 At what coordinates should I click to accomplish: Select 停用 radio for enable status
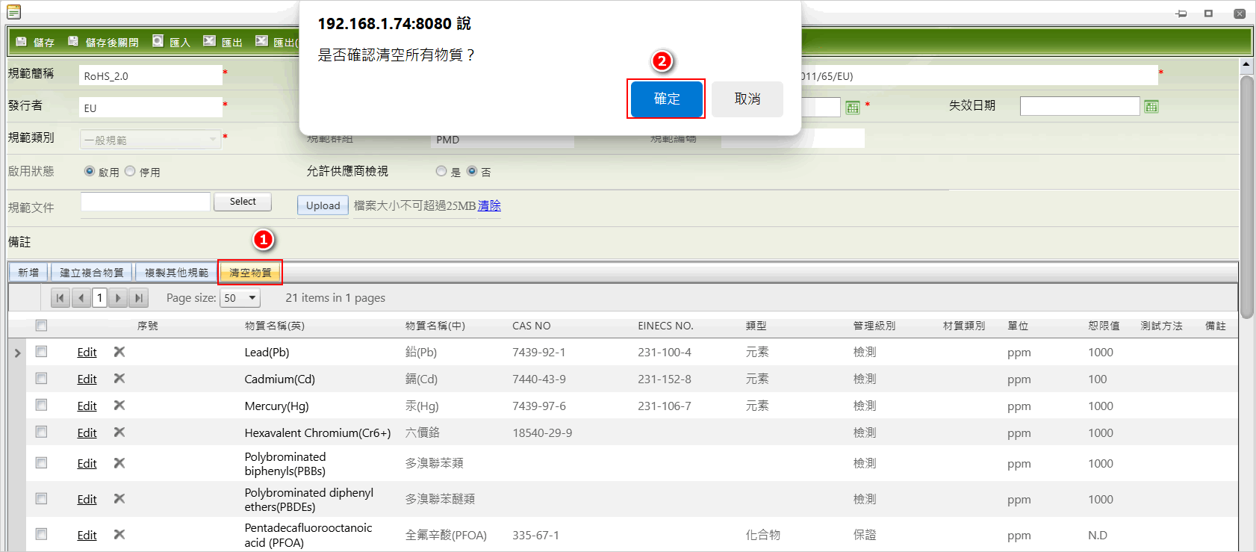[x=130, y=171]
